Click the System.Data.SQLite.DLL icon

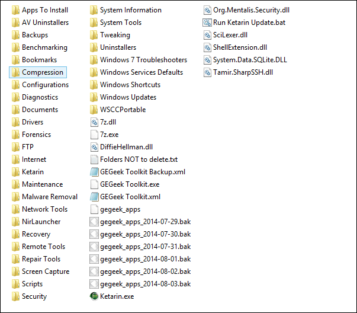(x=207, y=60)
